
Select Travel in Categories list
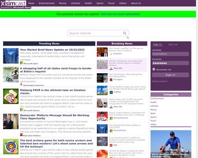coord(153,121)
